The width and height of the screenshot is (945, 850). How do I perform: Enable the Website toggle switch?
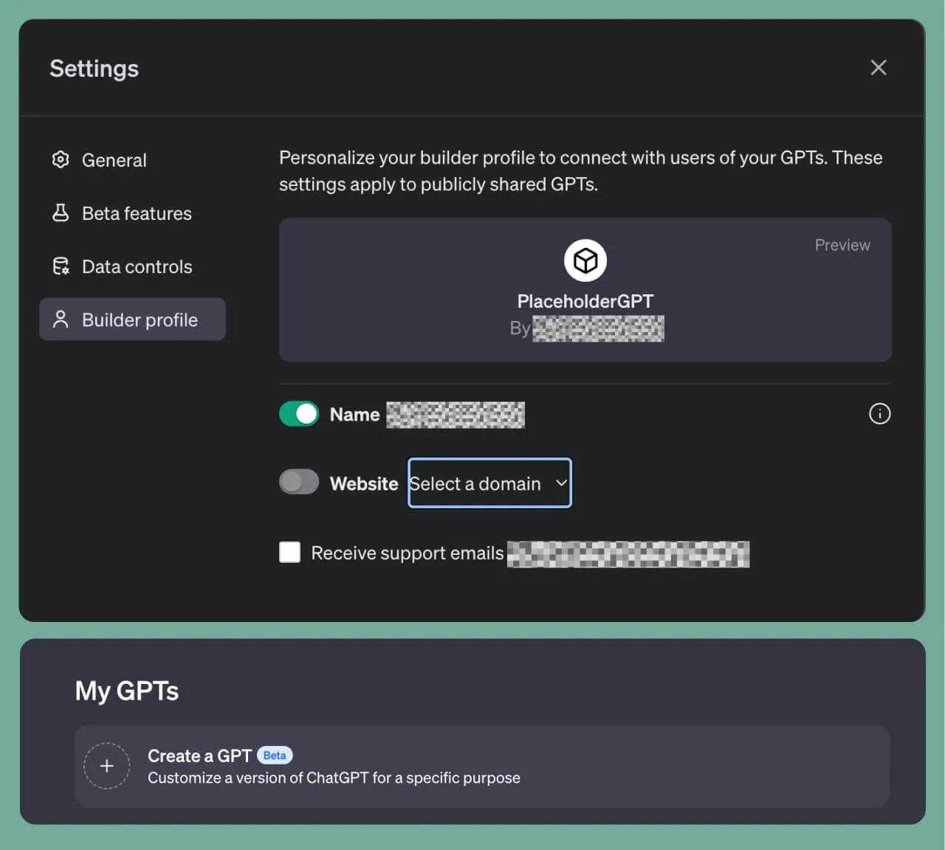point(299,483)
